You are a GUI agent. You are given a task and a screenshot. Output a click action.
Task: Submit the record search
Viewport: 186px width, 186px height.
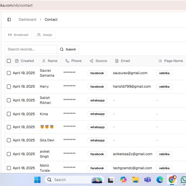coord(68,49)
